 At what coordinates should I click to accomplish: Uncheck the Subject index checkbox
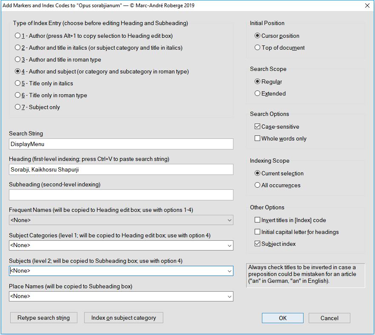tap(258, 244)
